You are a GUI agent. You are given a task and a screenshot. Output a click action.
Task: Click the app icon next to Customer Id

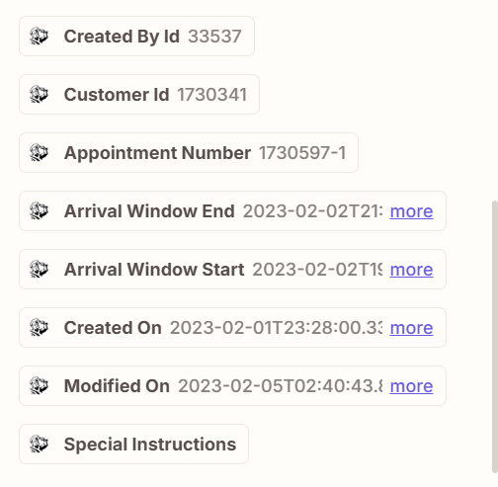point(39,95)
